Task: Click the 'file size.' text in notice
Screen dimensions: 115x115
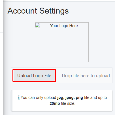Action: [x=68, y=103]
